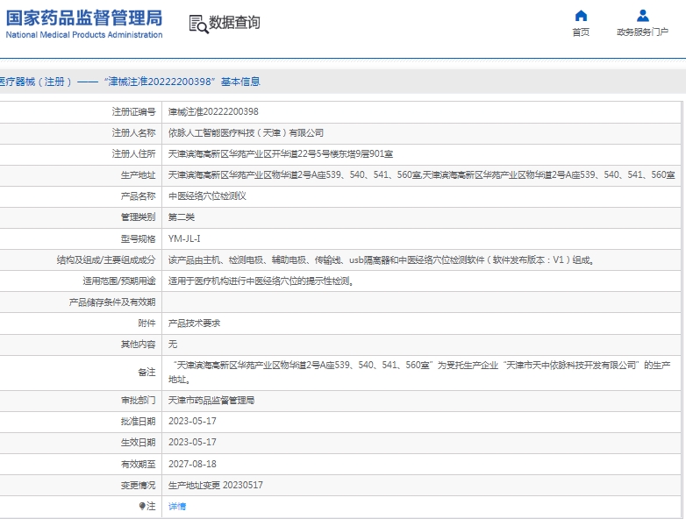686x526 pixels.
Task: Select the 注册人住所 address value
Action: 281,154
